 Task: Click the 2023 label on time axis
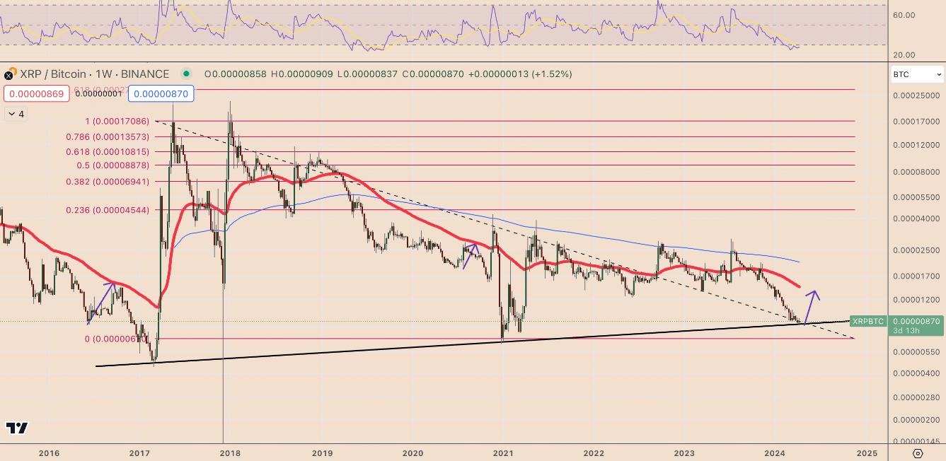pyautogui.click(x=684, y=453)
